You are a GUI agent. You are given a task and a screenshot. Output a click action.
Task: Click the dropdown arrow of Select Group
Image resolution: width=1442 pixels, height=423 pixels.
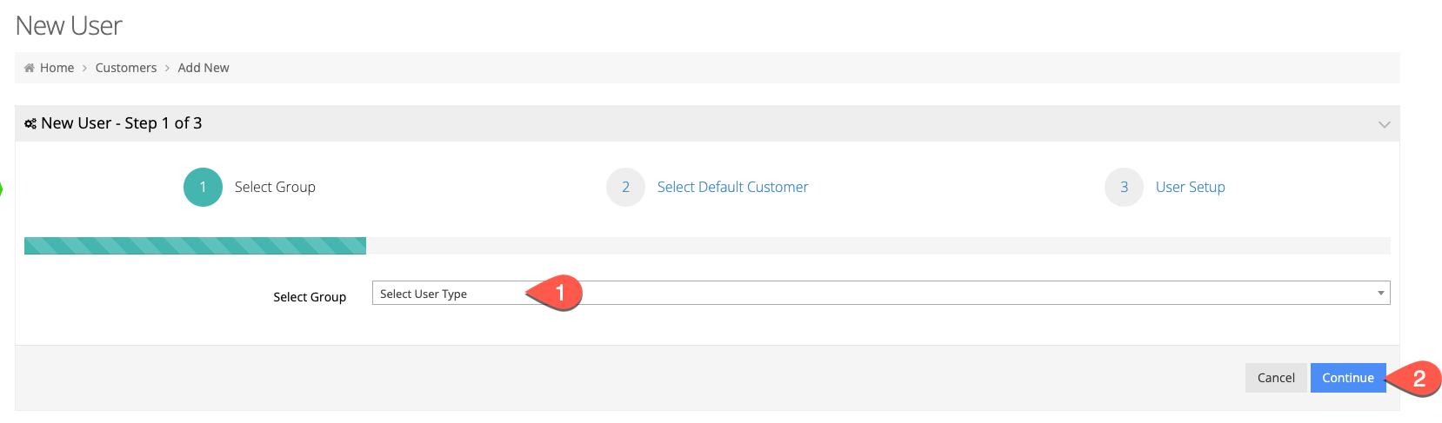tap(1380, 293)
